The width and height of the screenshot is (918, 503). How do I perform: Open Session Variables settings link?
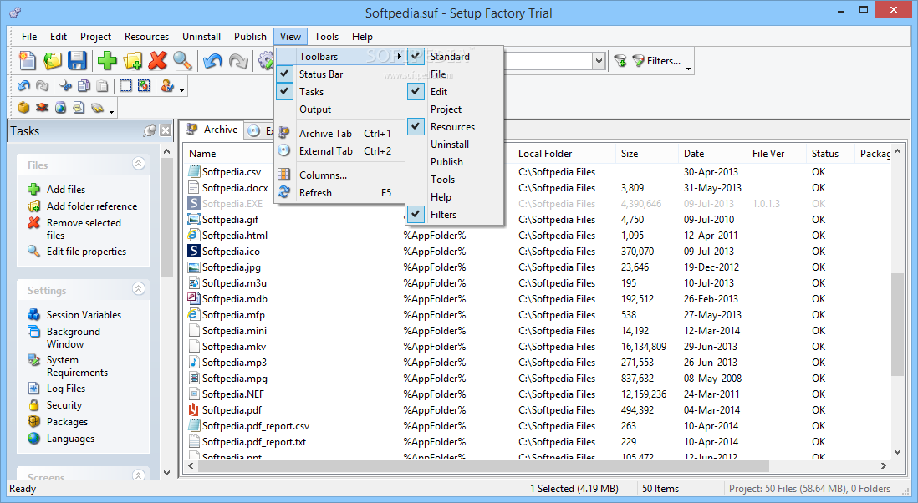[84, 315]
